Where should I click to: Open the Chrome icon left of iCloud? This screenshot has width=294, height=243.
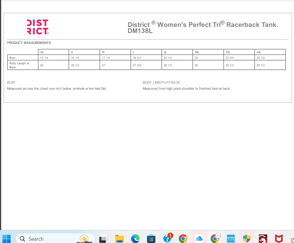[183, 239]
